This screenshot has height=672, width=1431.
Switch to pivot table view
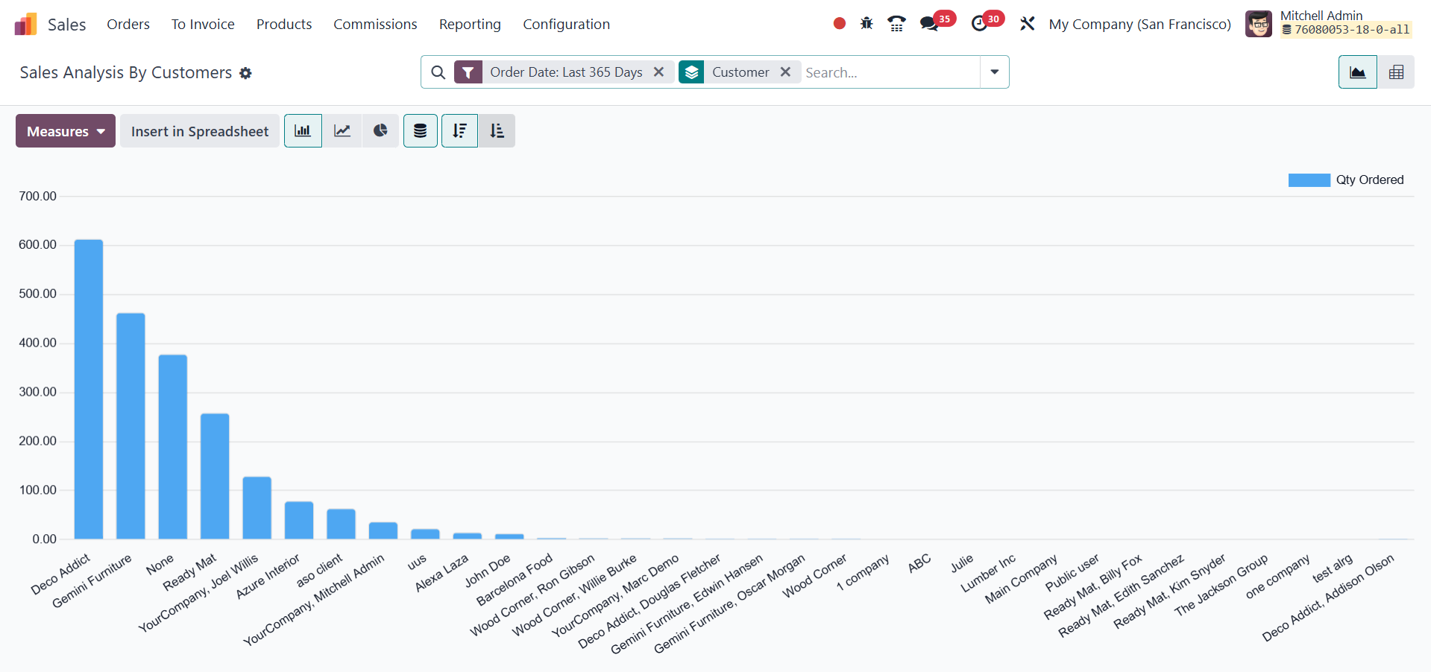(1396, 72)
